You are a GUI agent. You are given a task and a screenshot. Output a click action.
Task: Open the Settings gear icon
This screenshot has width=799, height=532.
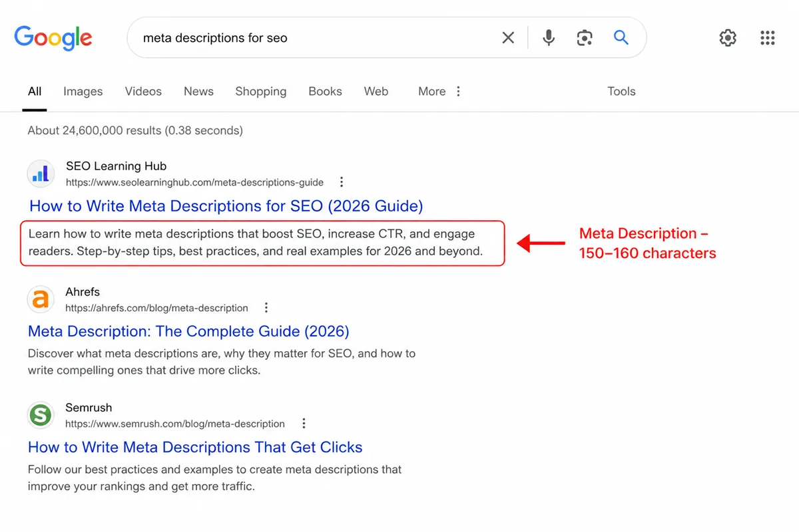pyautogui.click(x=728, y=38)
